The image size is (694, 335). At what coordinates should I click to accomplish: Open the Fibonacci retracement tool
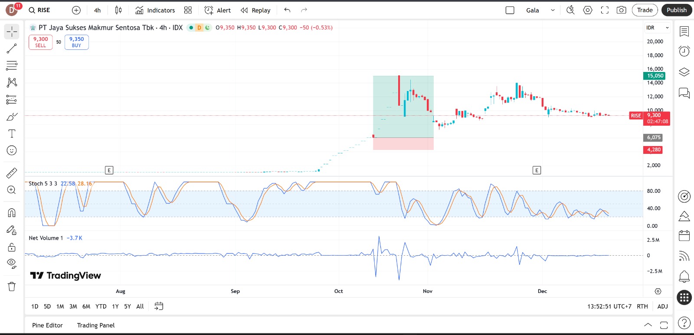pos(12,65)
